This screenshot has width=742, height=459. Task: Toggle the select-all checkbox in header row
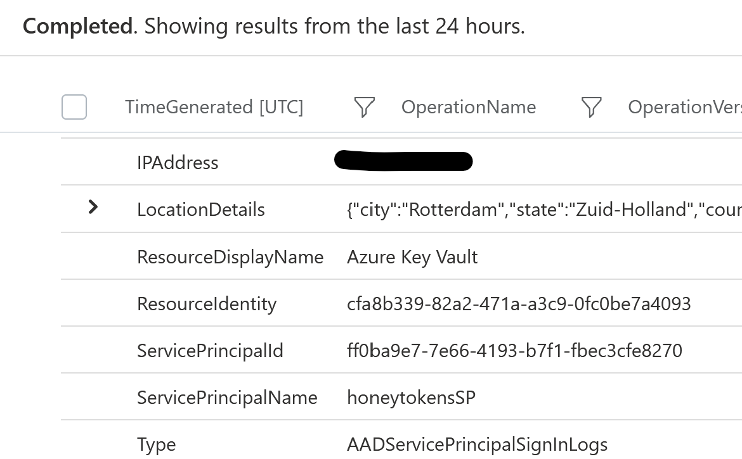click(x=74, y=107)
